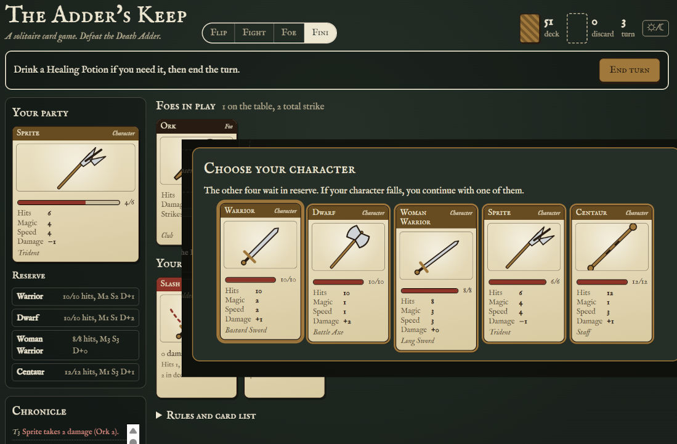The width and height of the screenshot is (677, 444).
Task: Click the 'Foes in play' heading
Action: (185, 106)
